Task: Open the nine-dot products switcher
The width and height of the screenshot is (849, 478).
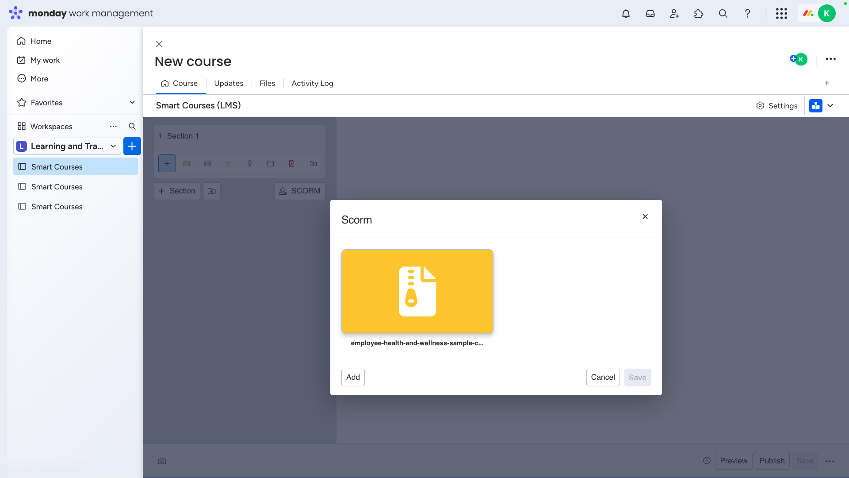Action: [781, 13]
